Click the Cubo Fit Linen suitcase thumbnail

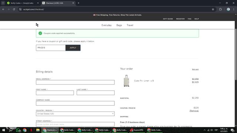pyautogui.click(x=127, y=81)
